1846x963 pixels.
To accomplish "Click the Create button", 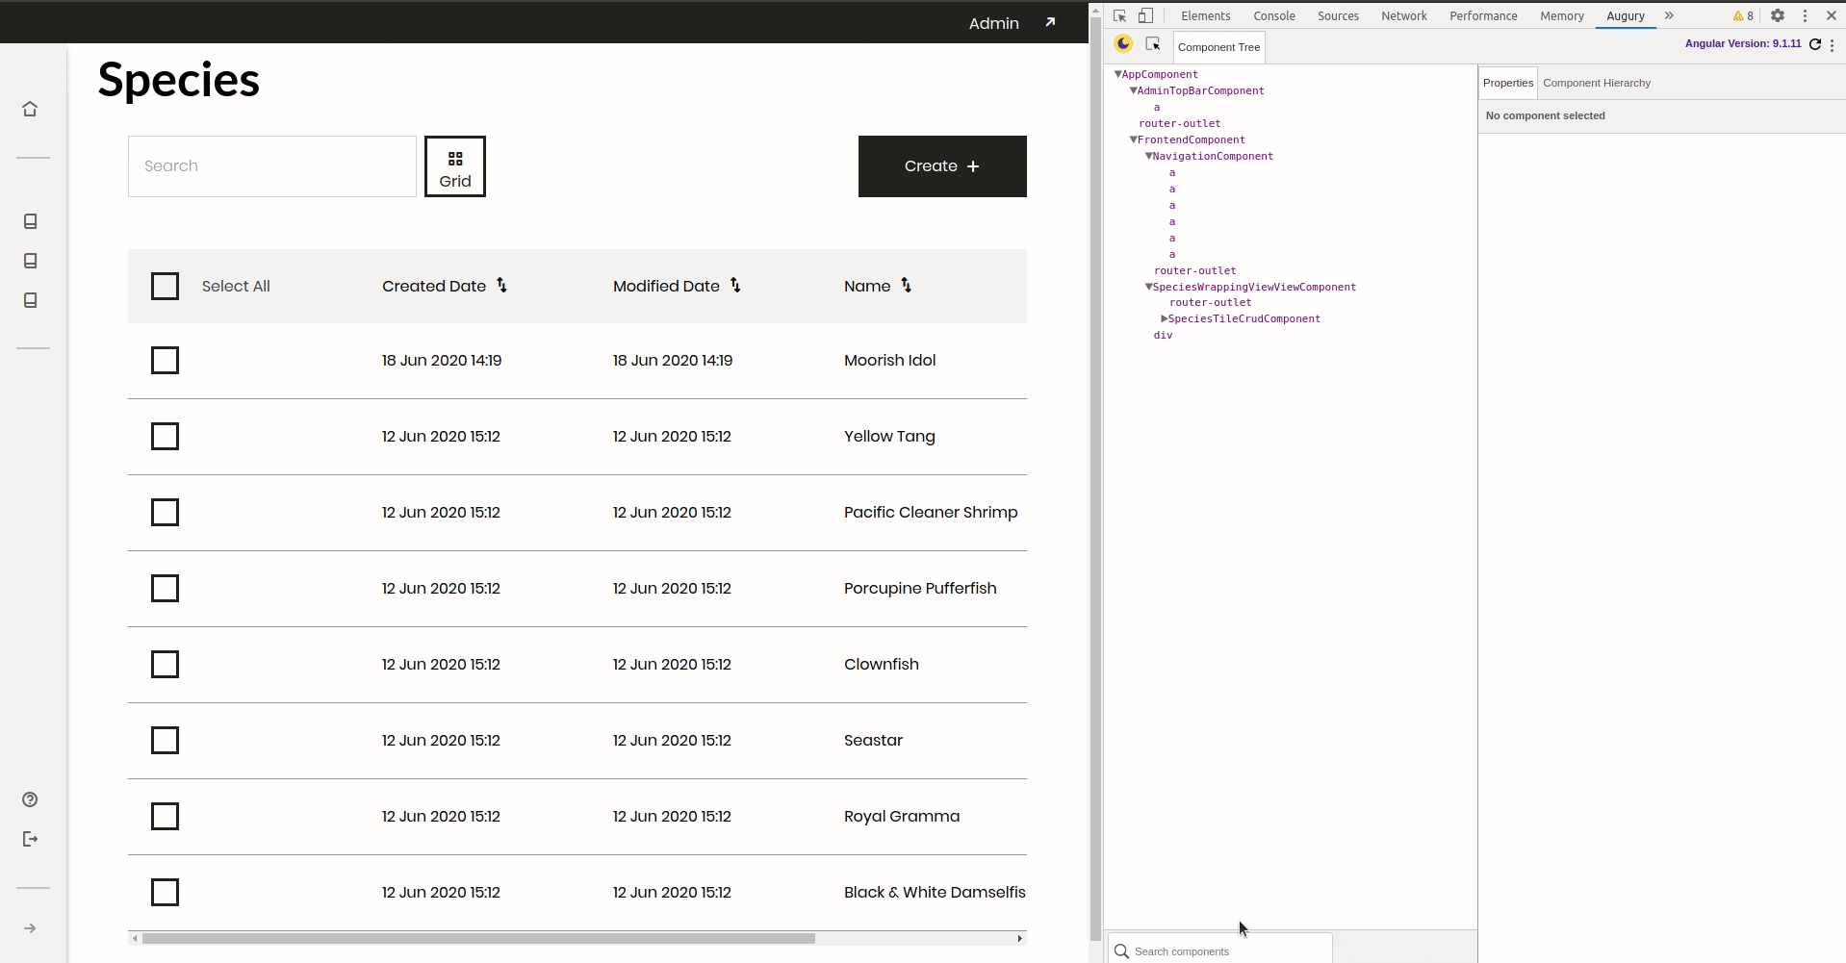I will 941,166.
